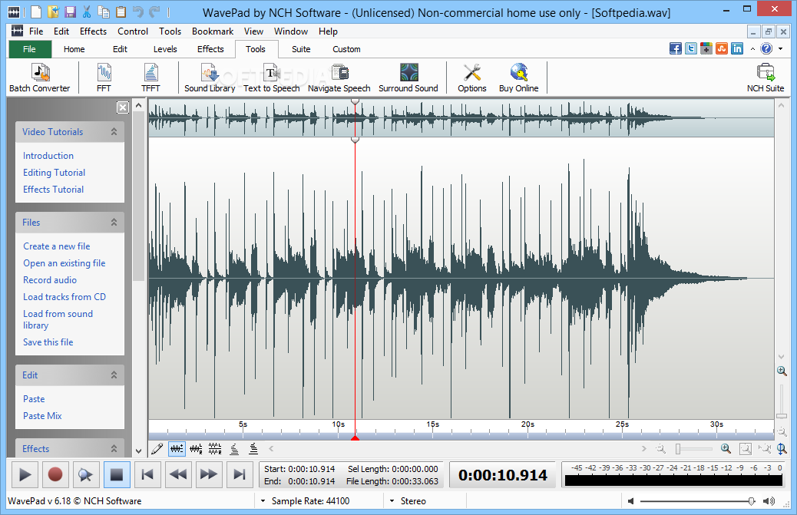Click the Copy icon in quick toolbar

coord(104,12)
